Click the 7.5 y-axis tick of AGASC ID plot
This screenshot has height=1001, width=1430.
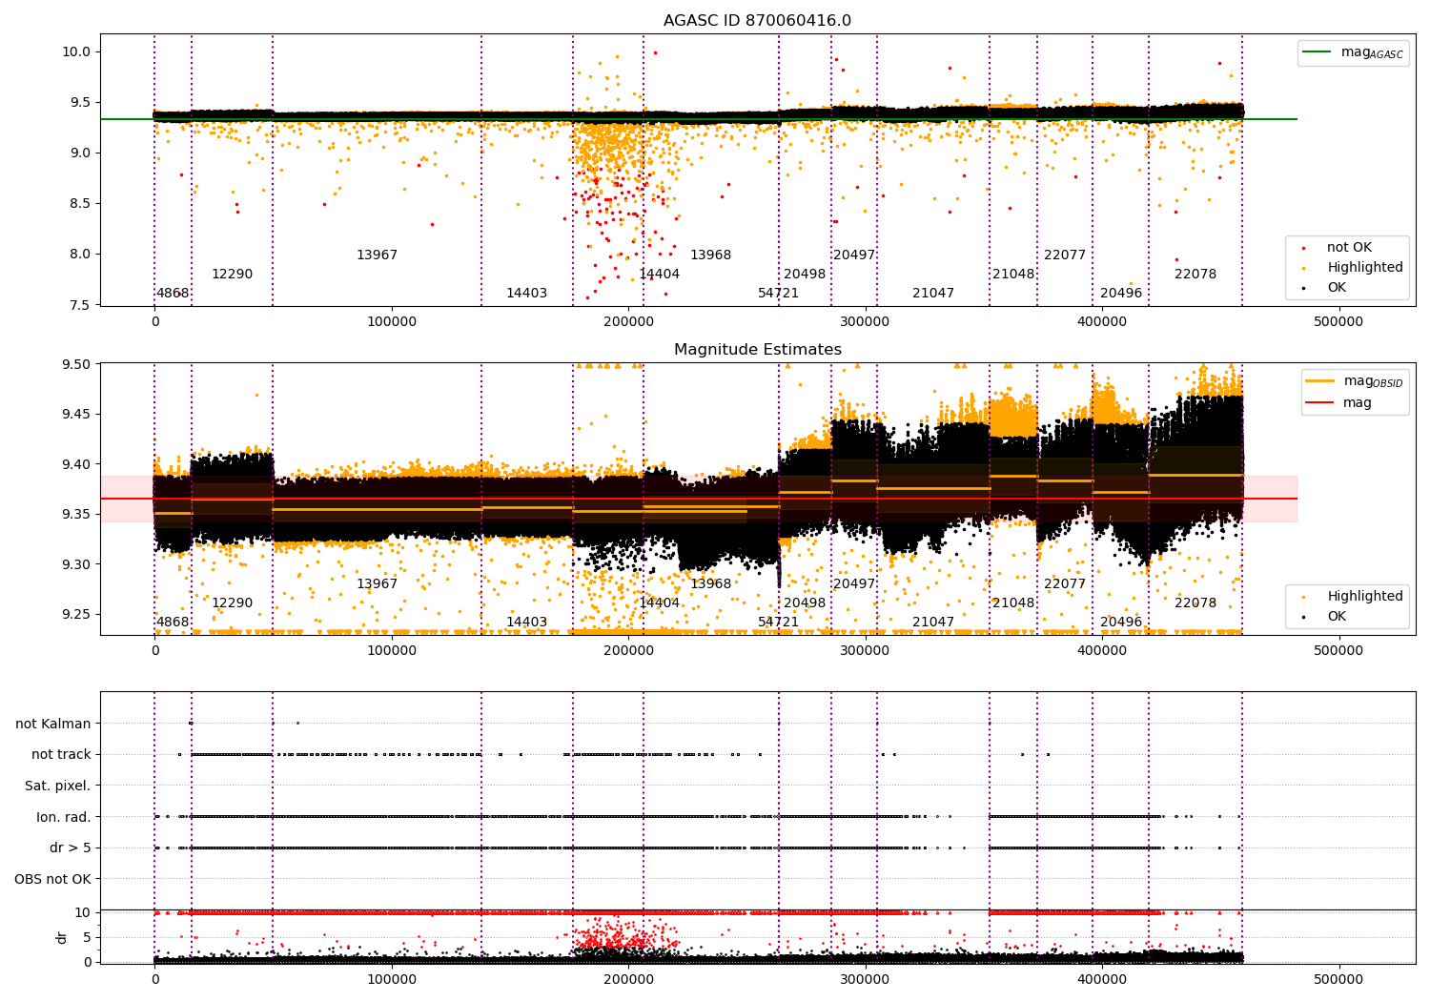tap(80, 305)
